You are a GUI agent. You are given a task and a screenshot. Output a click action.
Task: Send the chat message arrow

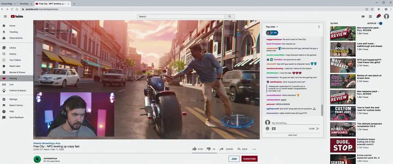(318, 129)
